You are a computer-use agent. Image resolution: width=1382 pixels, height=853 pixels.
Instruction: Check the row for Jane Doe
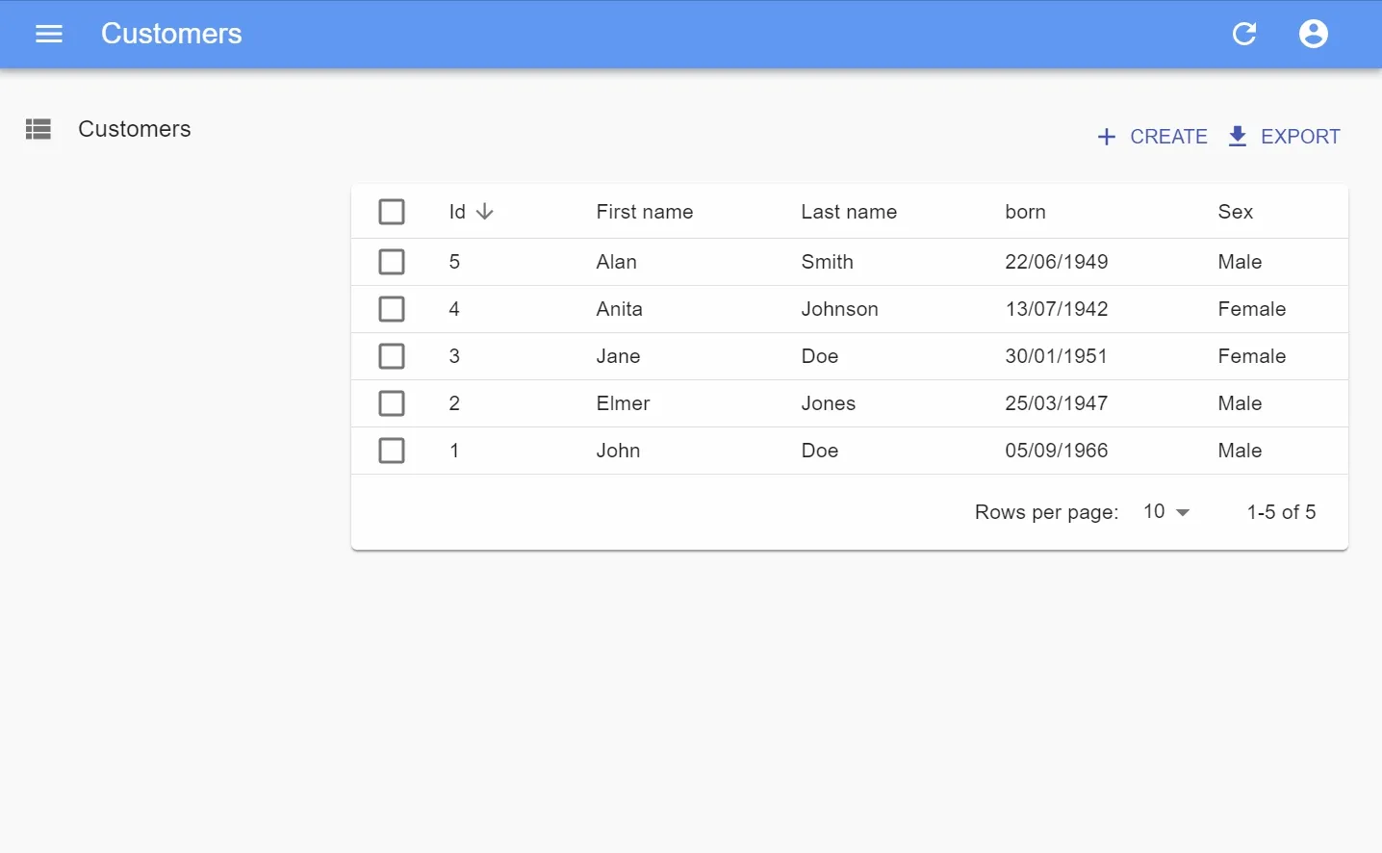392,355
